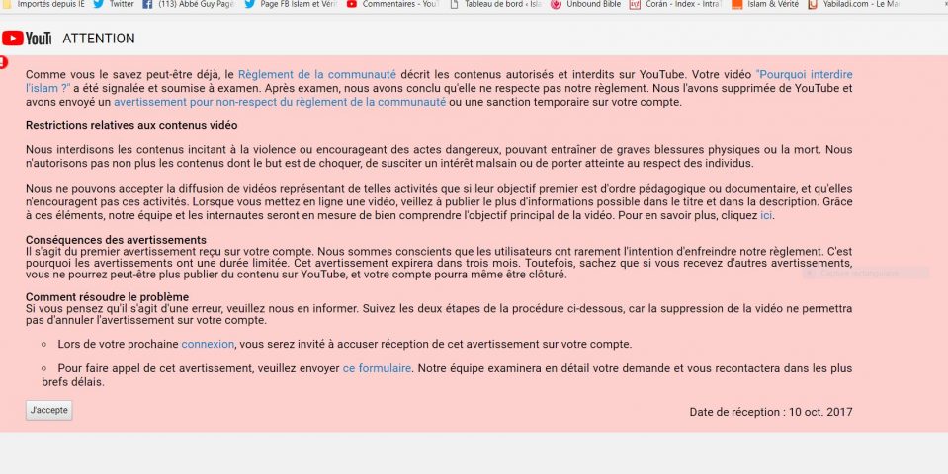Open the 'Importés depuis IE' bookmarks folder
948x474 pixels.
tap(44, 4)
